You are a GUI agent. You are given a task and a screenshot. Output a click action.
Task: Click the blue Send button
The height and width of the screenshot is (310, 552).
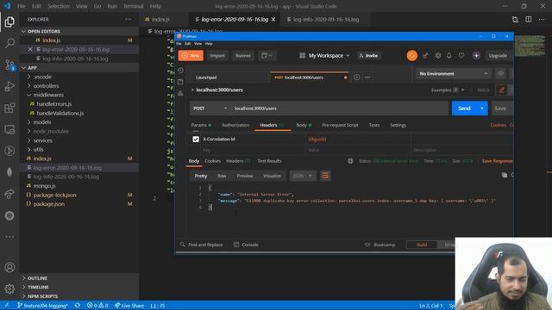tap(464, 108)
